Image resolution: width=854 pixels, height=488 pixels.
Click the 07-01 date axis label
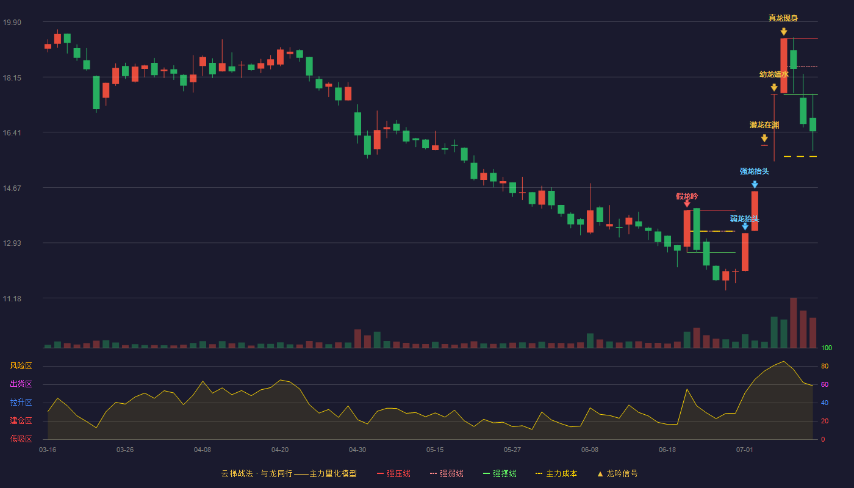[x=745, y=450]
